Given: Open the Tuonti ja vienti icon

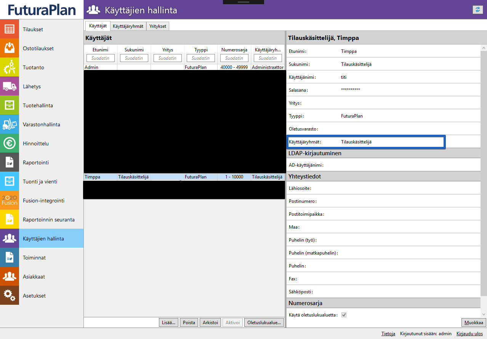Looking at the screenshot, I should (x=10, y=181).
